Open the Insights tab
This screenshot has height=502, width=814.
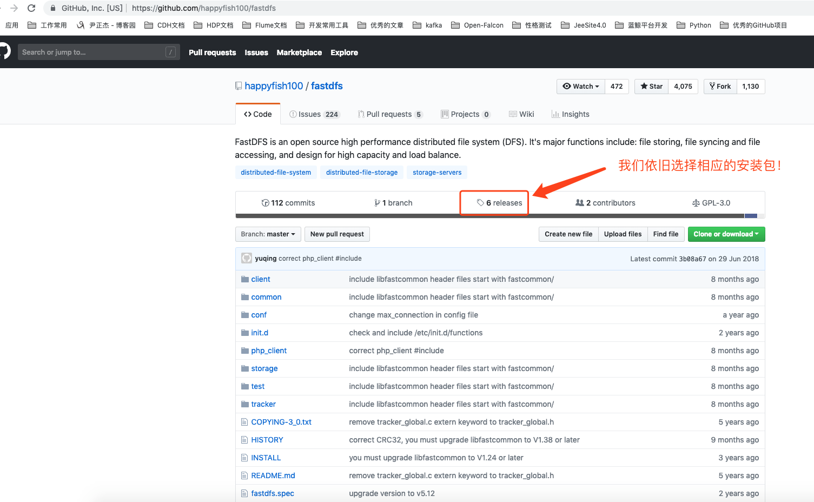tap(570, 114)
